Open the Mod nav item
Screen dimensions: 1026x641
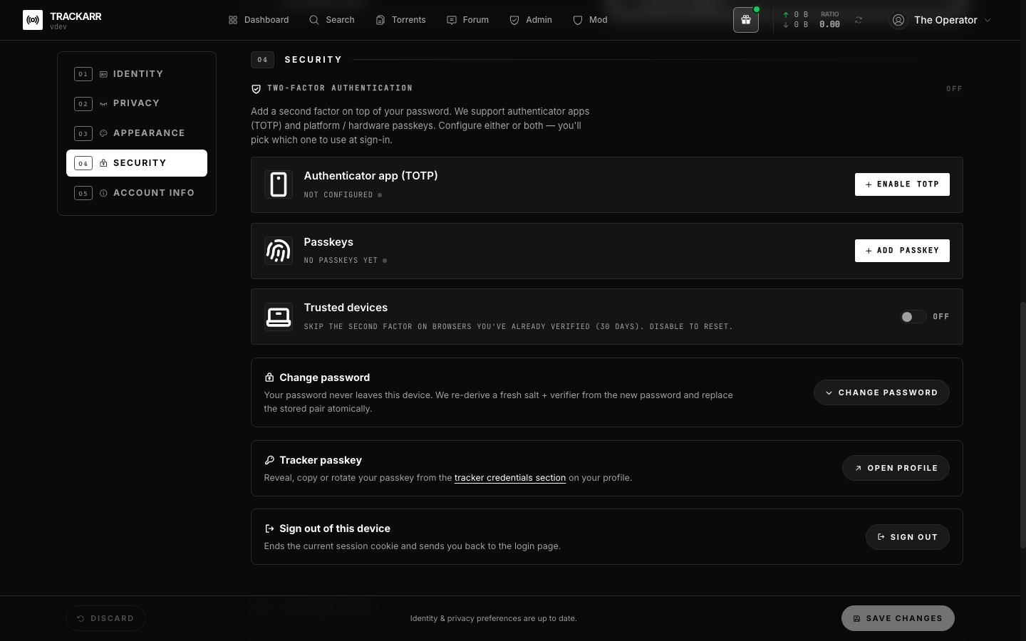[591, 20]
